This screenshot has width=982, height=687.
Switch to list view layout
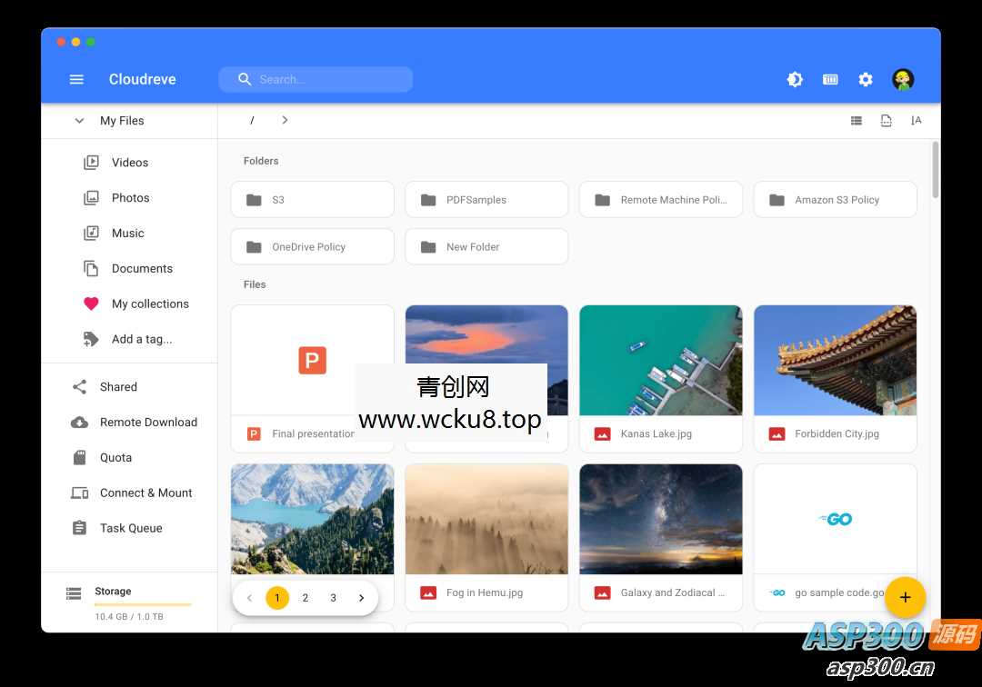(x=856, y=120)
